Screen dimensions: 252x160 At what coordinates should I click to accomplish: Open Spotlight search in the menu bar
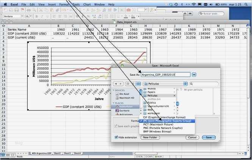coord(246,5)
